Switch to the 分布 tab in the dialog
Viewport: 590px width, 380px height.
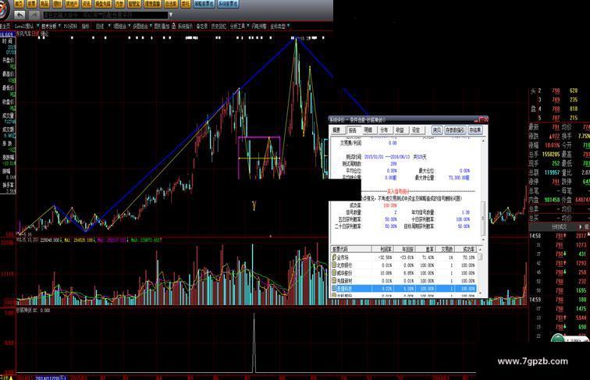(x=384, y=130)
